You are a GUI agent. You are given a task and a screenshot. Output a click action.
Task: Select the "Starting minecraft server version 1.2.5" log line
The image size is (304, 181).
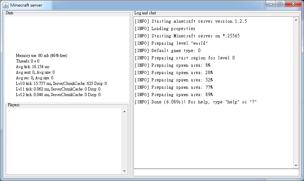[191, 21]
